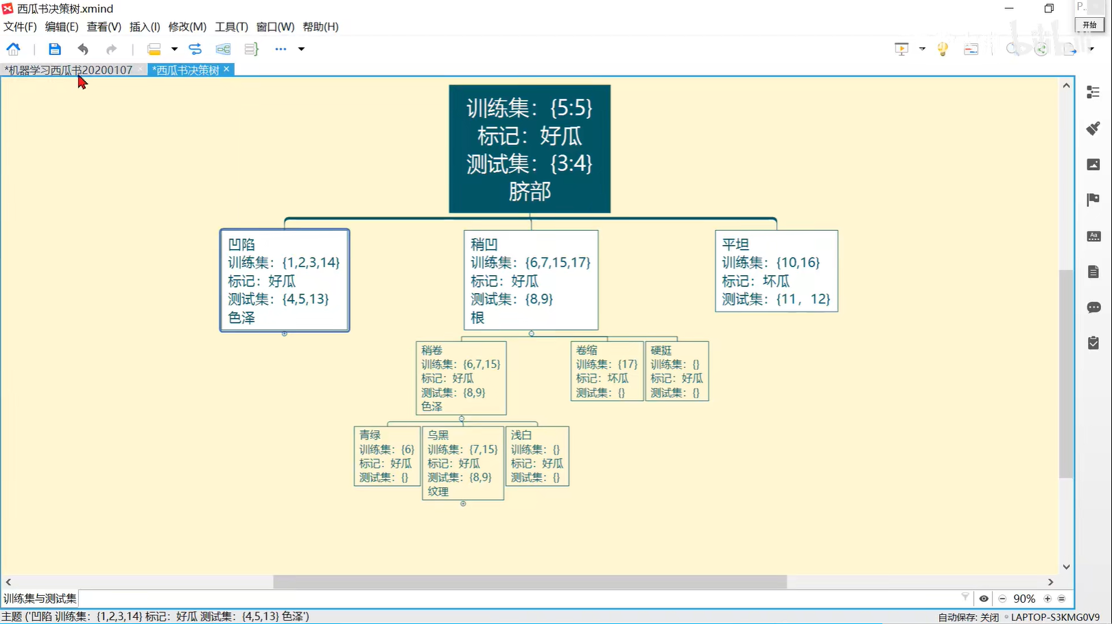This screenshot has height=624, width=1112.
Task: Save the mind map file
Action: click(x=54, y=49)
